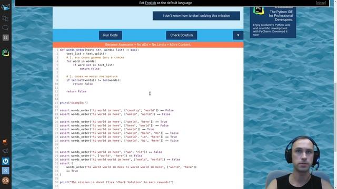
Task: Click the line 'for word in words:'
Action: [81, 61]
